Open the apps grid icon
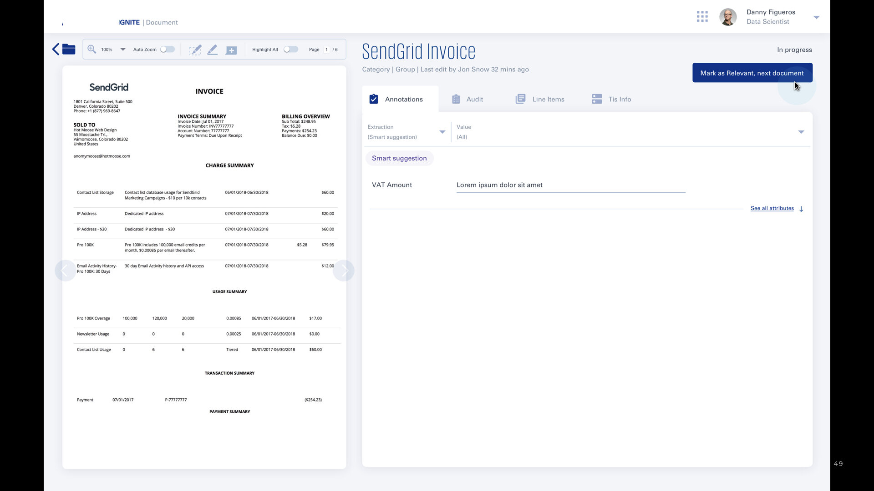Viewport: 874px width, 491px height. (x=702, y=17)
